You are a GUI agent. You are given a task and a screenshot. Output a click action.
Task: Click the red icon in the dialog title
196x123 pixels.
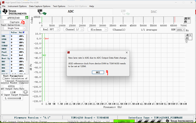pos(69,52)
